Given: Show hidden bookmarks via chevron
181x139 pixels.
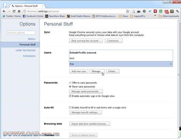Looking at the screenshot, I should 155,15.
